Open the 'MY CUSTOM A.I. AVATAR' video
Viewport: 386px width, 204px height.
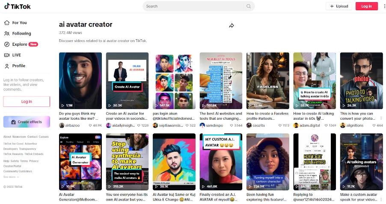point(220,162)
